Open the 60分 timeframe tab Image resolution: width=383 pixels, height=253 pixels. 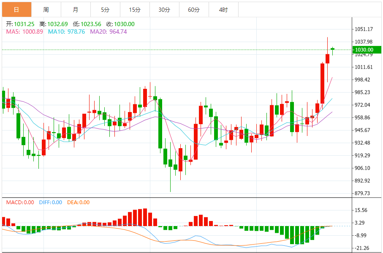[x=194, y=10]
